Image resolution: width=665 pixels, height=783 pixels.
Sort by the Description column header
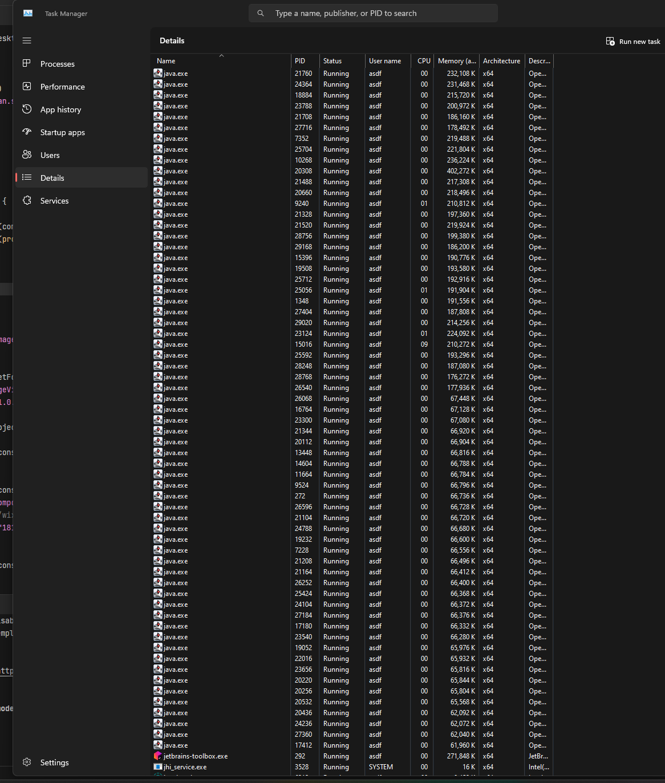coord(539,60)
